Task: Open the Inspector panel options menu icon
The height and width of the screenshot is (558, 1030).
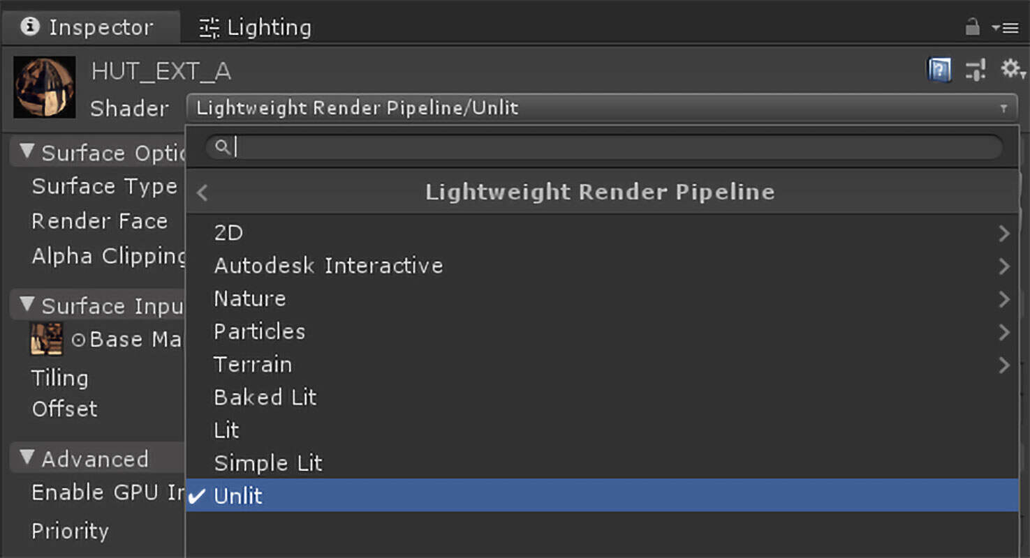Action: (1006, 28)
